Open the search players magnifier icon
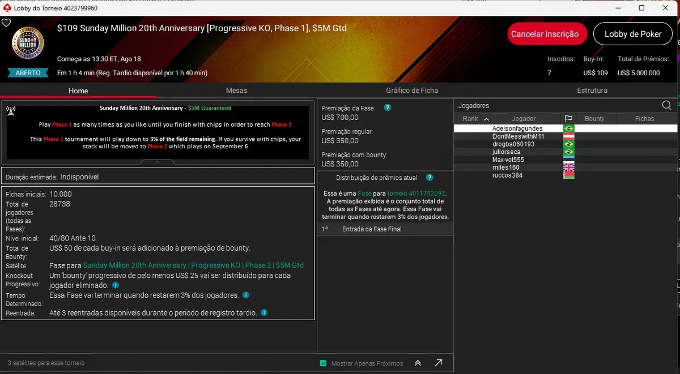Screen dimensions: 680x374 click(x=666, y=105)
